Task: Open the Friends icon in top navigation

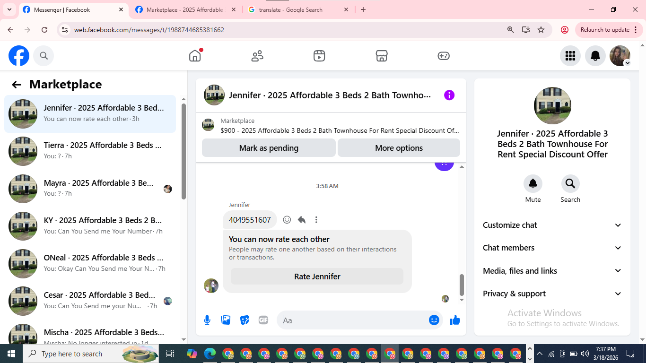Action: 257,56
